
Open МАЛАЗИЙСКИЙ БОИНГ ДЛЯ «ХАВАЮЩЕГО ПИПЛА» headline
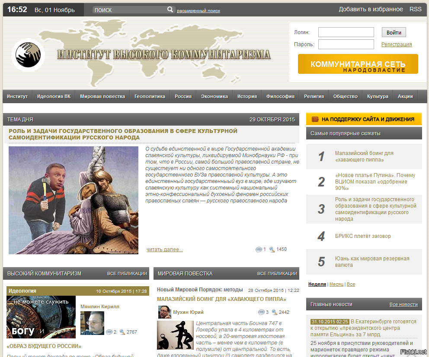(221, 299)
